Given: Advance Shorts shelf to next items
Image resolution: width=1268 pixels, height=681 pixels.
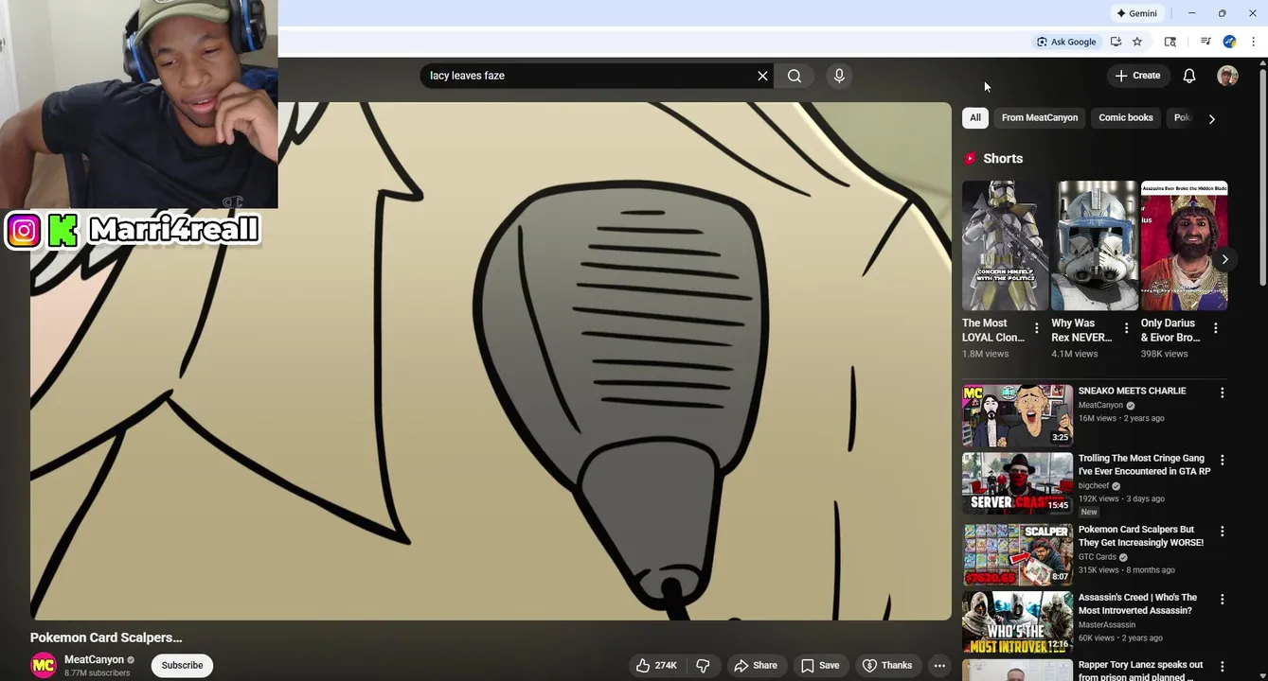Looking at the screenshot, I should [x=1224, y=259].
